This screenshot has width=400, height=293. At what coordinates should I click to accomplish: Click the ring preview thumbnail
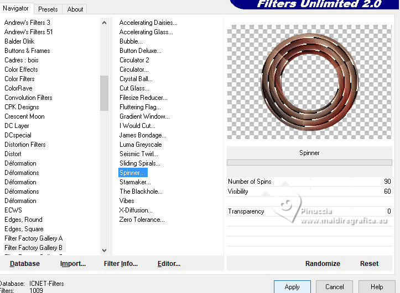[309, 82]
